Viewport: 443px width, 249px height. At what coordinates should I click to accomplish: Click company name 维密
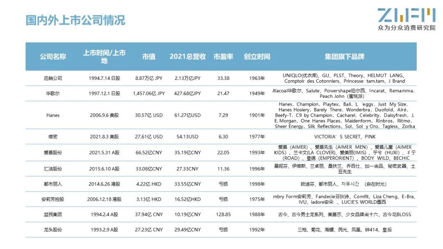tap(53, 136)
